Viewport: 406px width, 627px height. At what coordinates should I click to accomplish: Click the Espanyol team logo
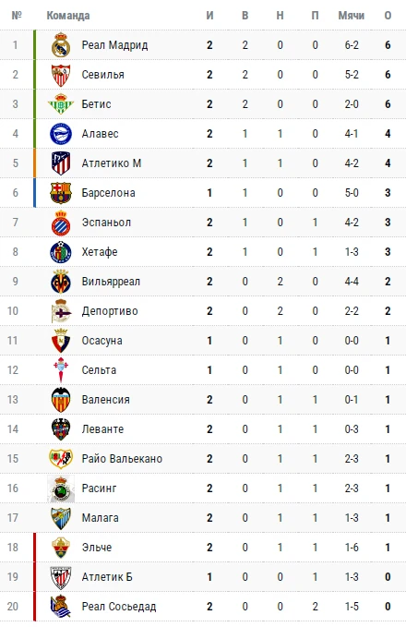coord(61,223)
